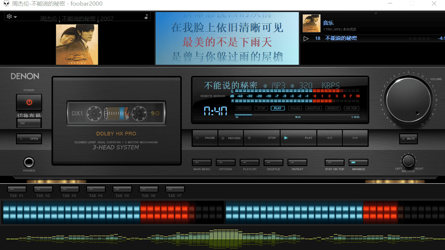Click the play triangle beside track 18
Image resolution: width=445 pixels, height=250 pixels.
[x=306, y=38]
